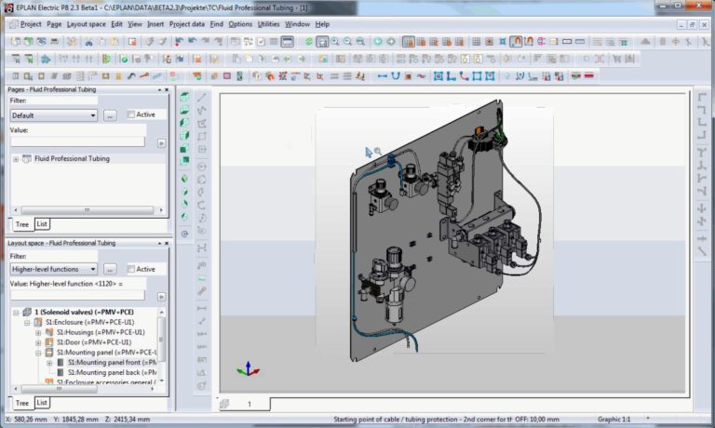Viewport: 715px width, 428px height.
Task: Open the Higher-level functions filter dropdown
Action: pyautogui.click(x=53, y=269)
